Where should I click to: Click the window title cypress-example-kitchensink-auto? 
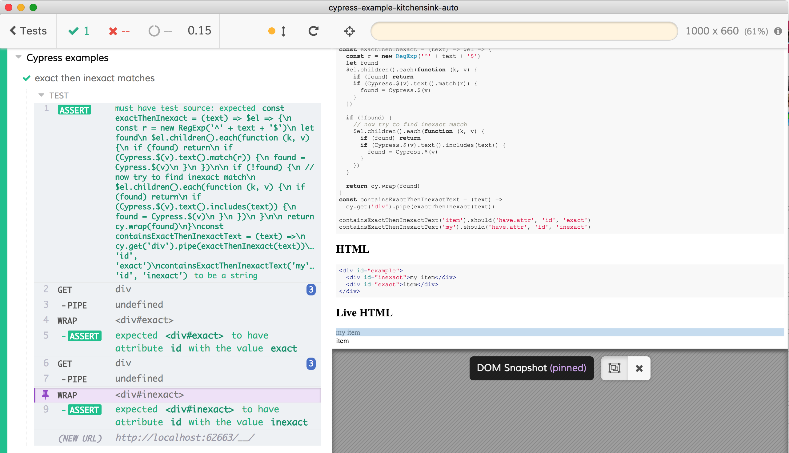click(x=393, y=7)
